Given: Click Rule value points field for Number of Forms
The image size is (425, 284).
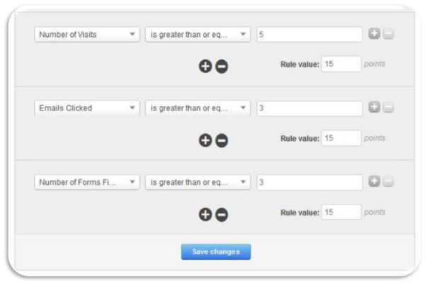Looking at the screenshot, I should click(341, 212).
